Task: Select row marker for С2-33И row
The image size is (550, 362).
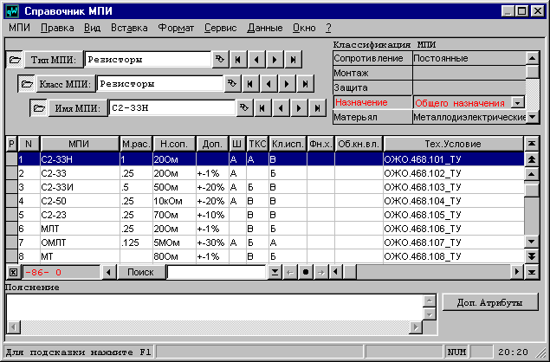Action: [11, 187]
